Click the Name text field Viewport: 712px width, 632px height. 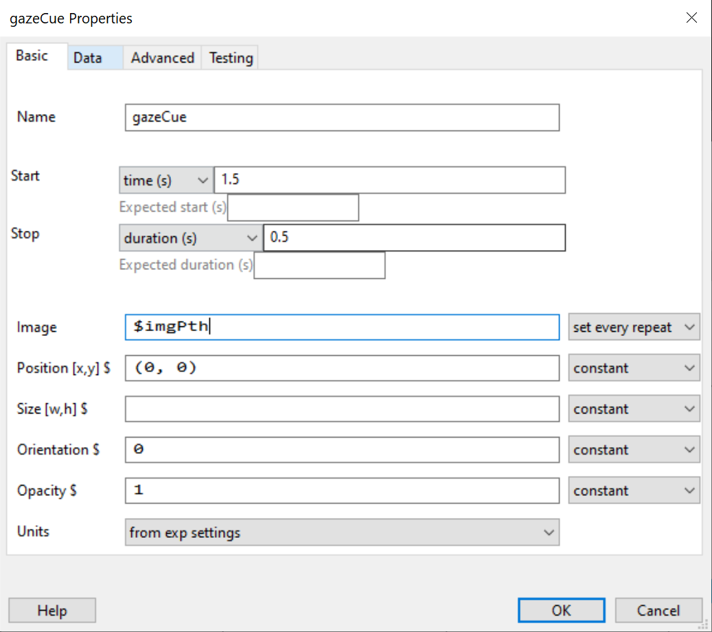point(342,117)
